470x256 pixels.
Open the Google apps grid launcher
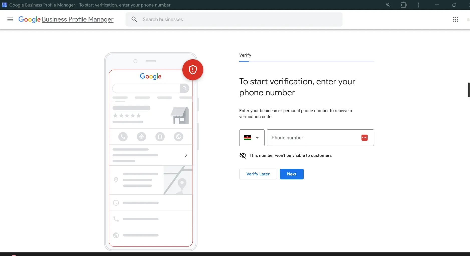coord(455,19)
